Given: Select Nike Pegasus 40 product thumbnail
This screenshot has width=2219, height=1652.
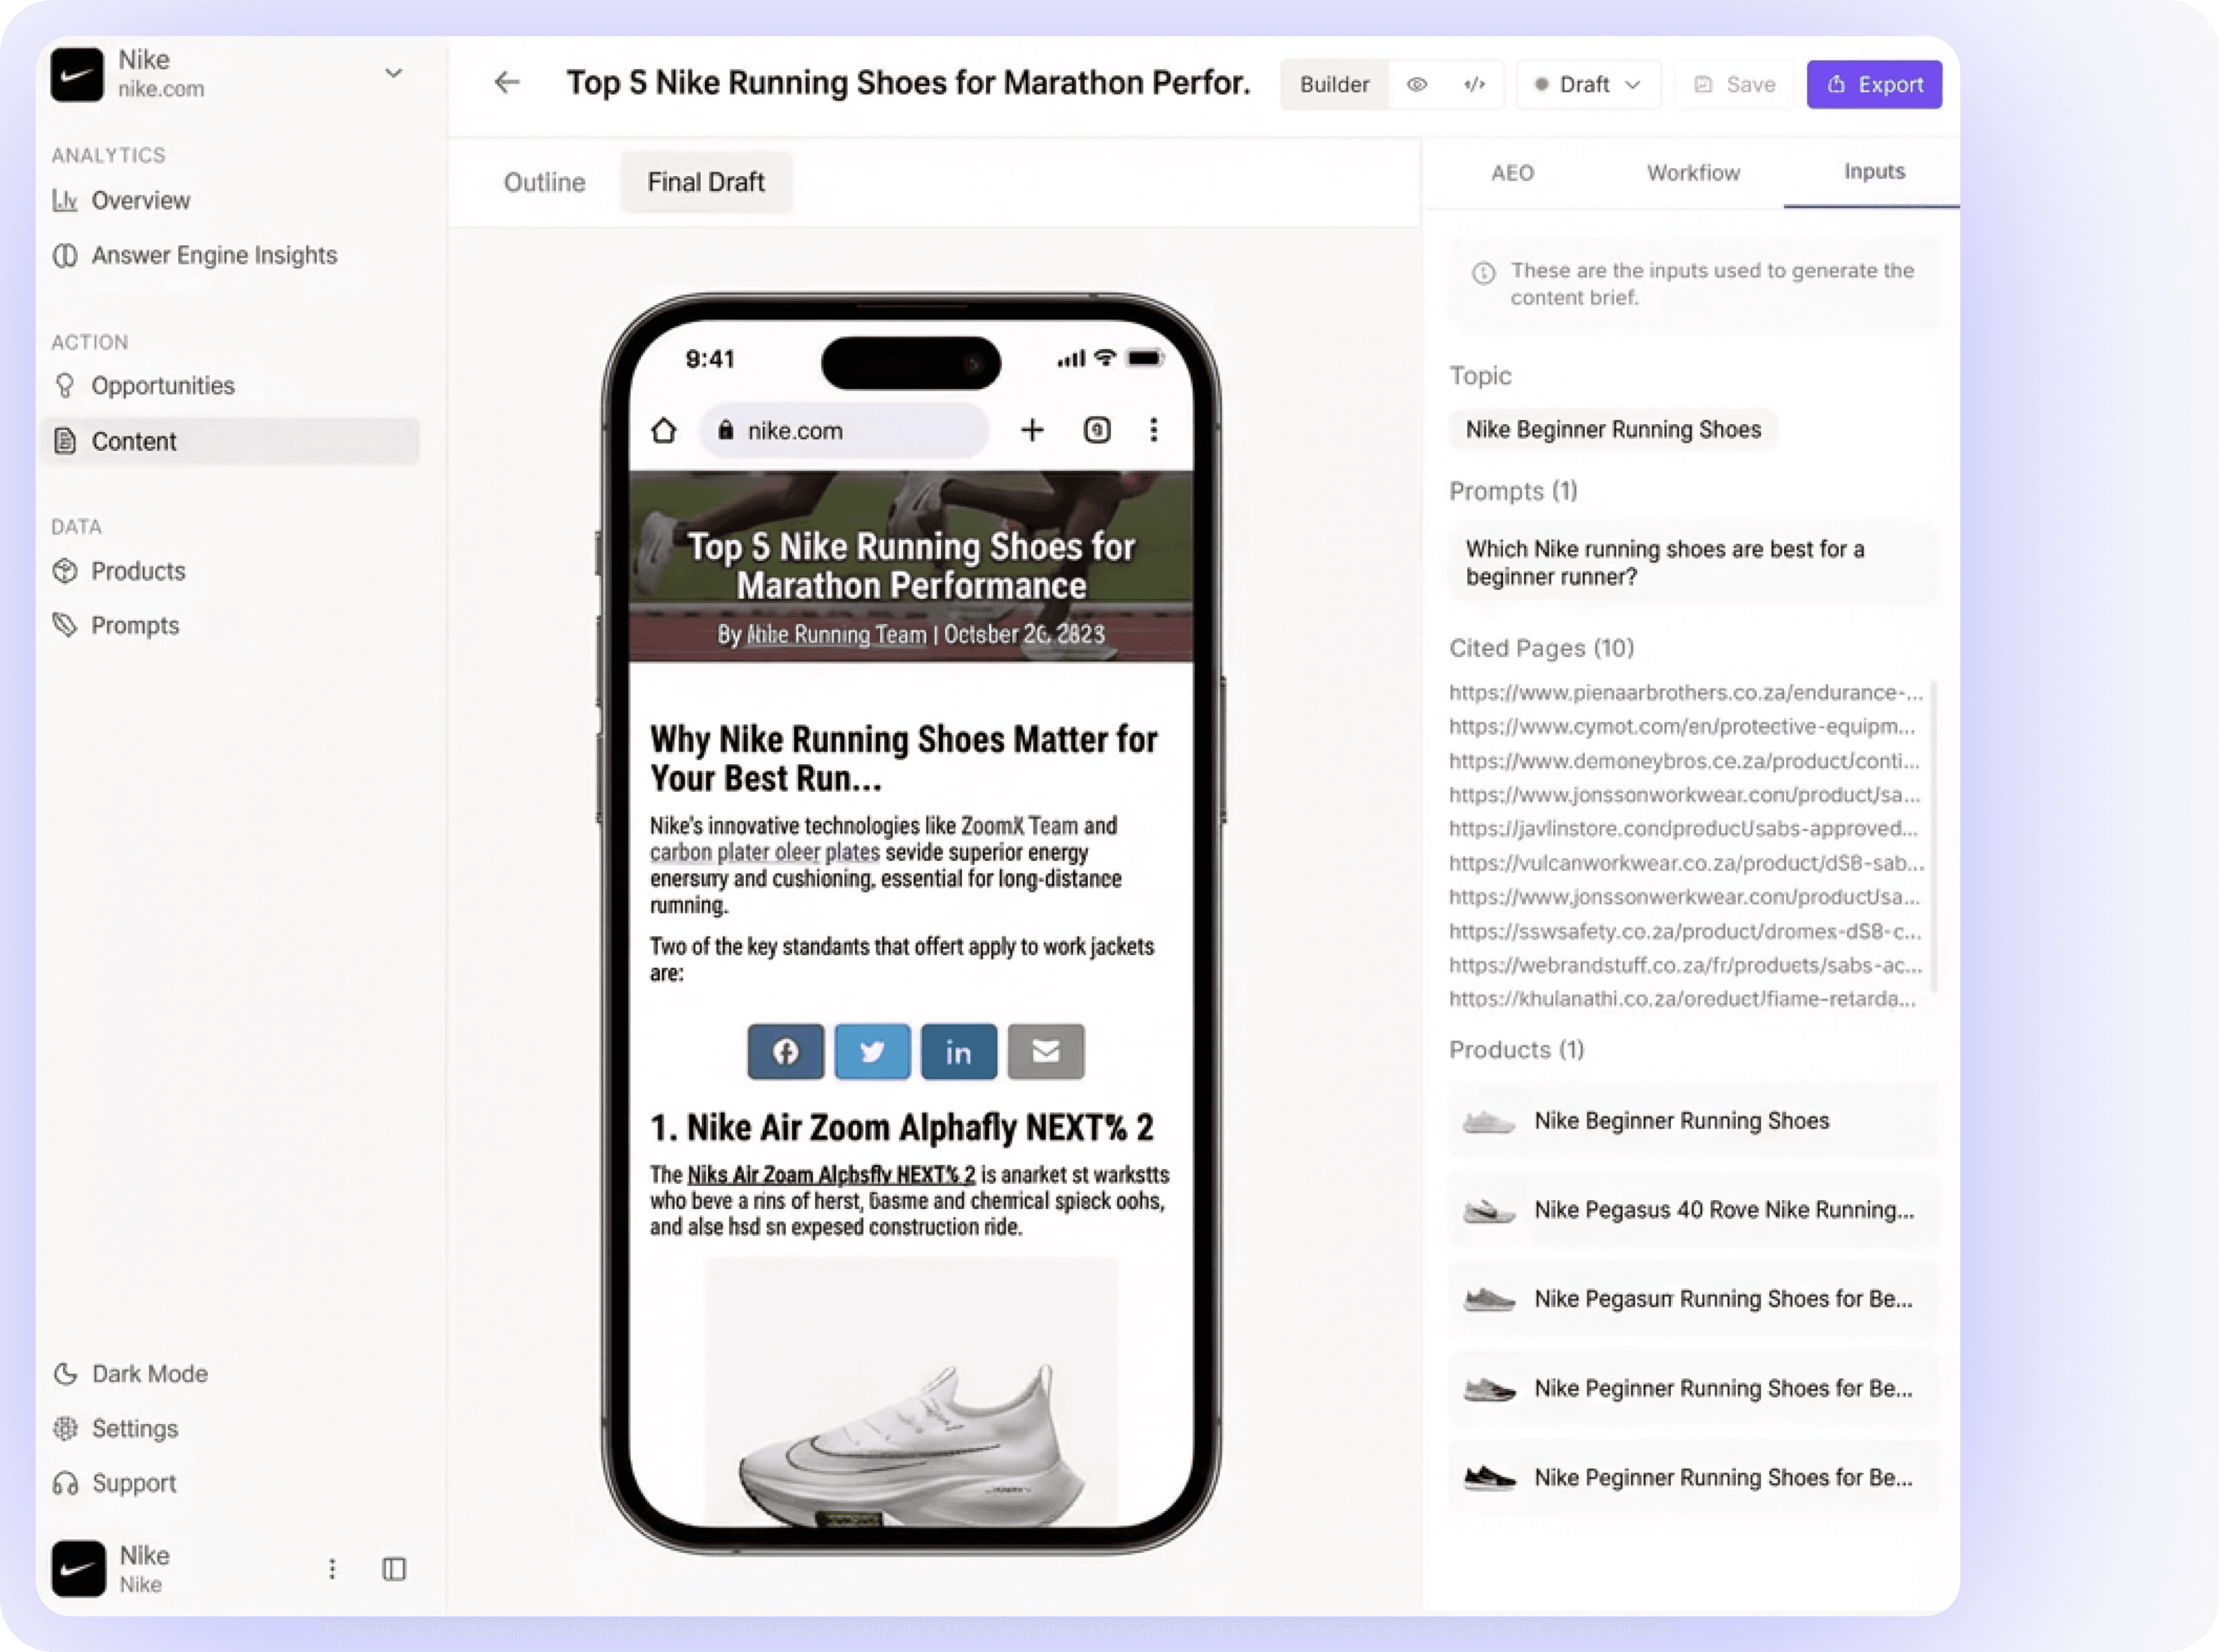Looking at the screenshot, I should point(1489,1210).
